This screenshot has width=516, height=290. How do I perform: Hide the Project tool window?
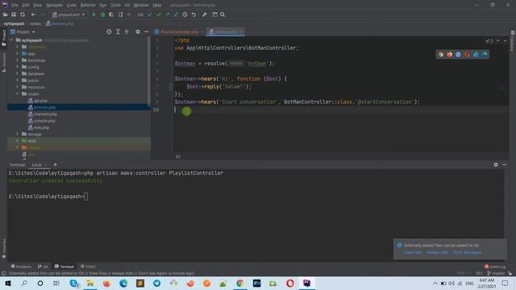147,32
